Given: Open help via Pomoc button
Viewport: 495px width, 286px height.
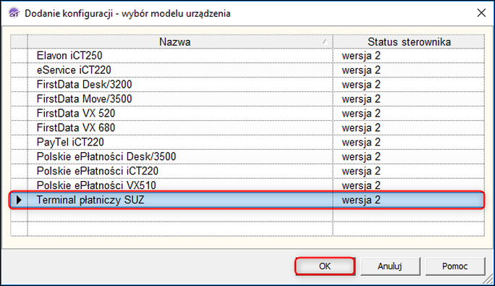Looking at the screenshot, I should 455,266.
